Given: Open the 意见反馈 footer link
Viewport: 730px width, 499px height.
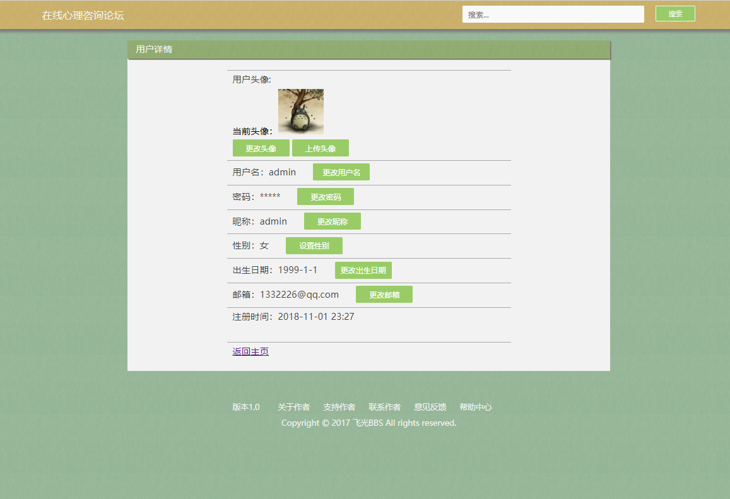Looking at the screenshot, I should 430,407.
